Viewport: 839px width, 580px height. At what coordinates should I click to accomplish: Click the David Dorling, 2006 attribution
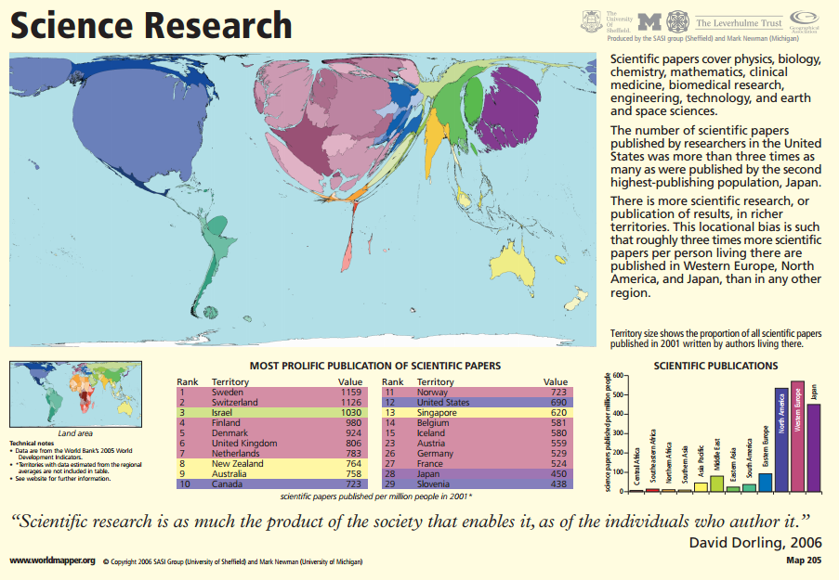pyautogui.click(x=755, y=543)
